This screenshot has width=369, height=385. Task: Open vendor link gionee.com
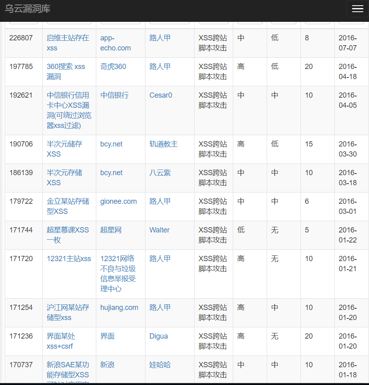118,201
